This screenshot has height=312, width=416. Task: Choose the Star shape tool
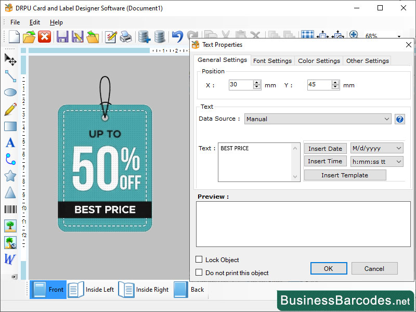[x=10, y=176]
